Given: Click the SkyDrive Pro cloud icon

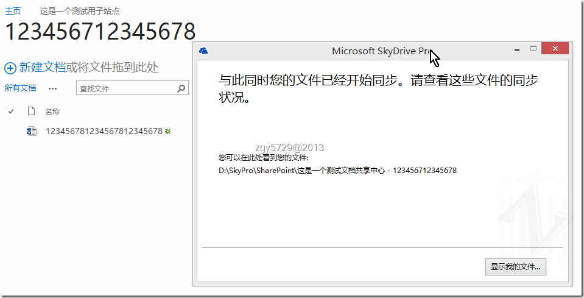Looking at the screenshot, I should [x=203, y=51].
